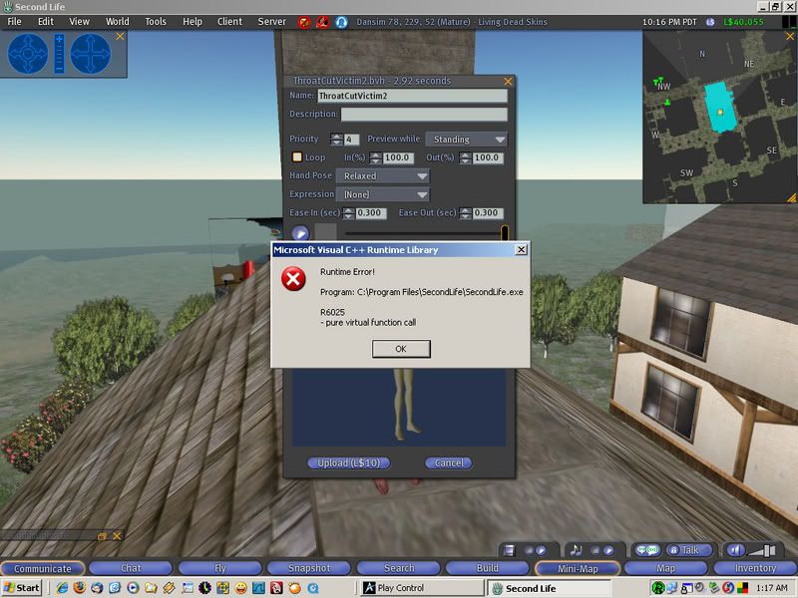This screenshot has height=598, width=798.
Task: Open the Preview while Standing dropdown
Action: (x=467, y=140)
